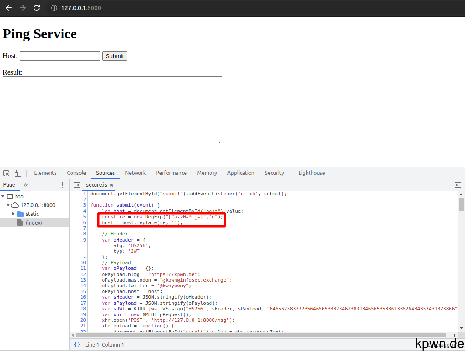The image size is (465, 351).
Task: Reload the page using the refresh icon
Action: pyautogui.click(x=37, y=7)
